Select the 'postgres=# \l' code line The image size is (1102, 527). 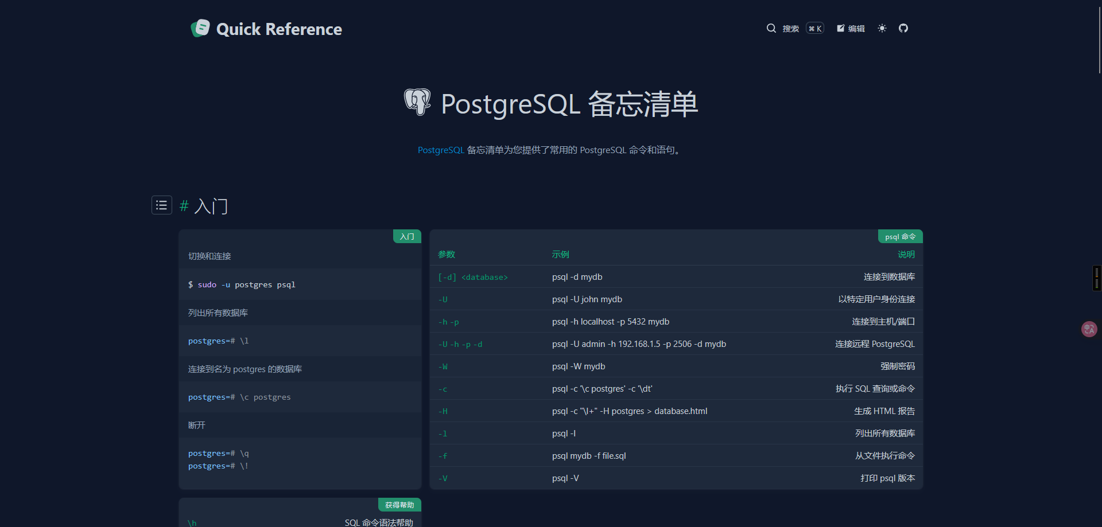(218, 341)
